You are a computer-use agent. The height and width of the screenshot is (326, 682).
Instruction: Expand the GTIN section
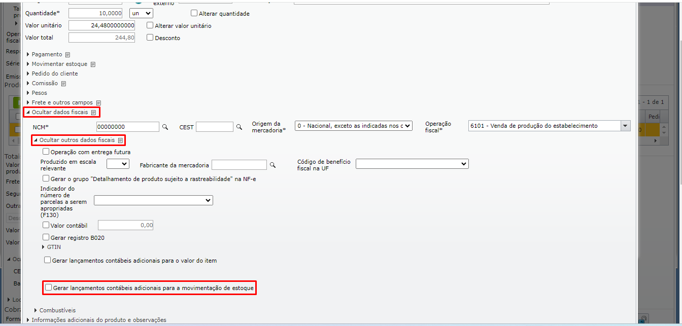tap(51, 247)
